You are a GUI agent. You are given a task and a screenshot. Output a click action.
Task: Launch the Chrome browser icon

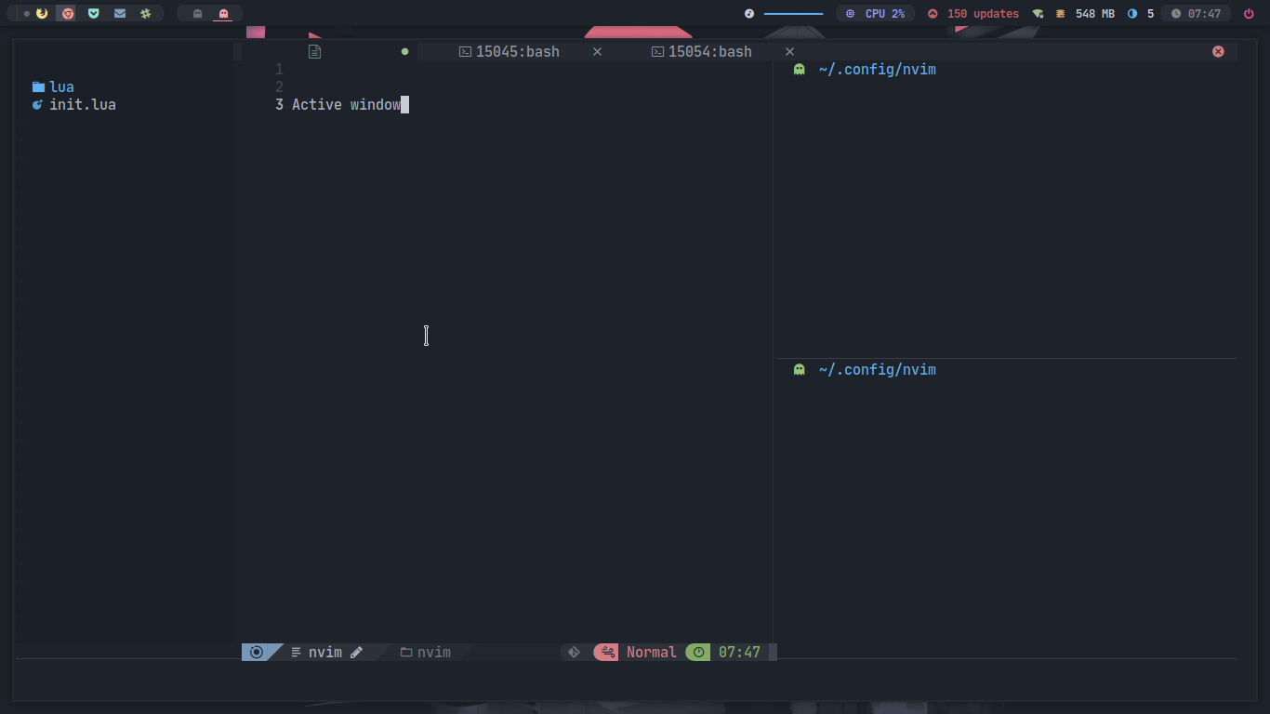(x=66, y=13)
